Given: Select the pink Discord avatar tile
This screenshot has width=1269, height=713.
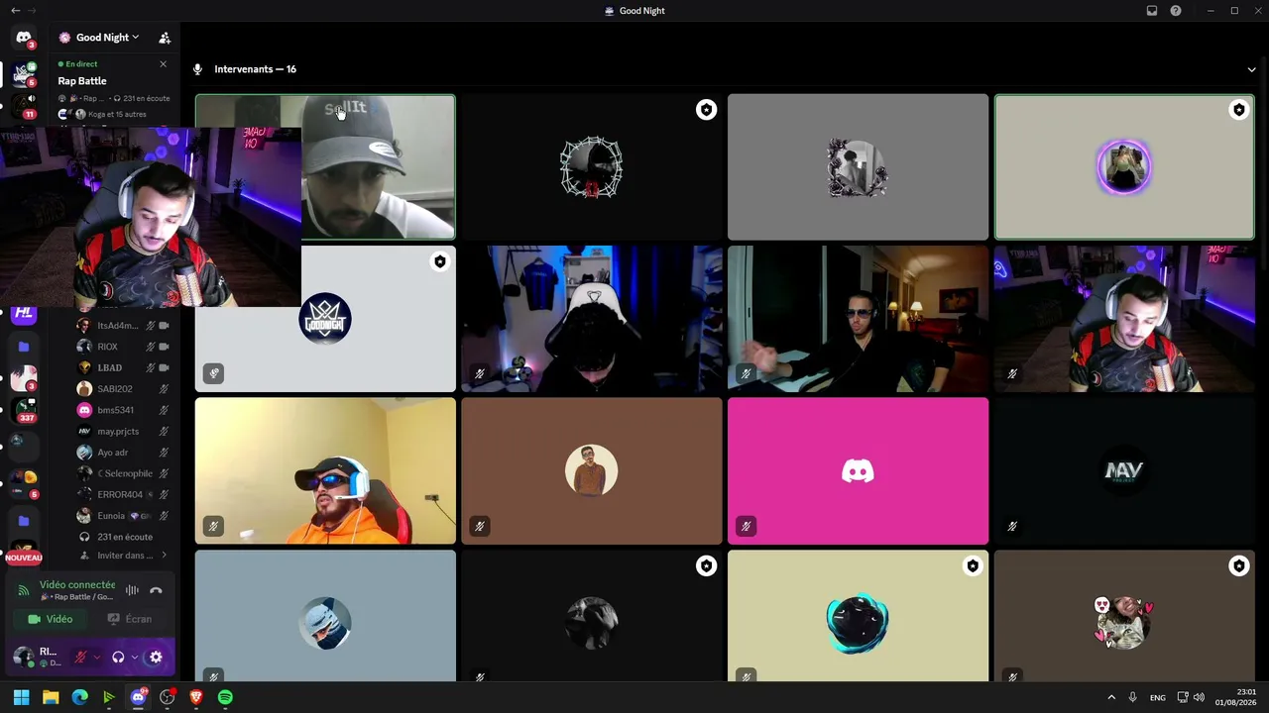Looking at the screenshot, I should [x=858, y=471].
